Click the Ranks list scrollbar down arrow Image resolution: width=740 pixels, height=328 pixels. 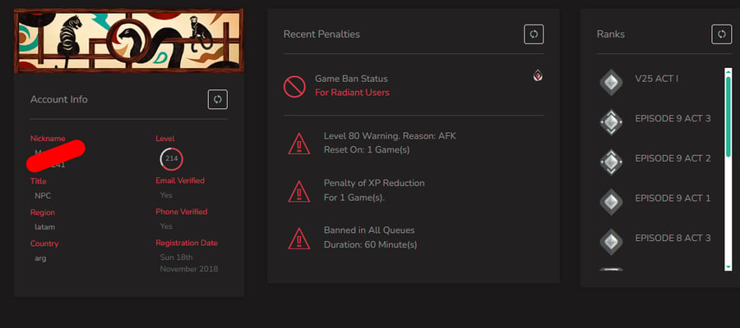coord(728,266)
